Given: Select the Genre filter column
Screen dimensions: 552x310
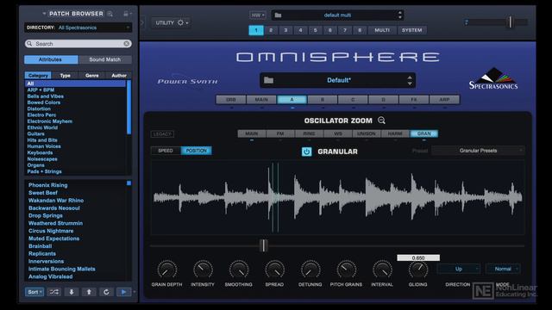Looking at the screenshot, I should pyautogui.click(x=92, y=76).
